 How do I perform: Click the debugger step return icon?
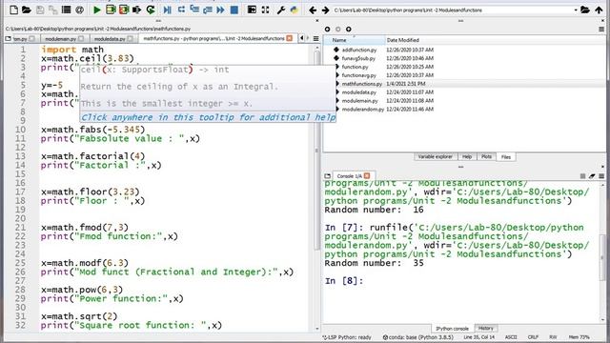208,10
